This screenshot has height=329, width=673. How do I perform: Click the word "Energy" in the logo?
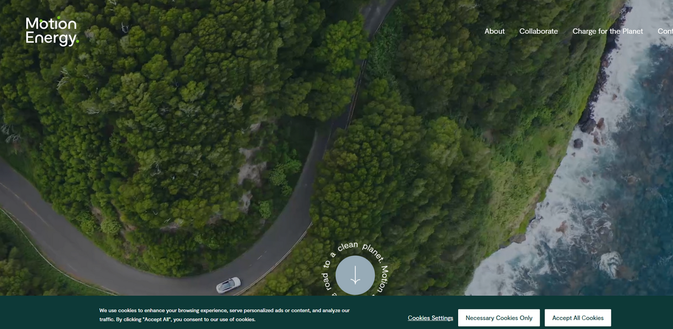pyautogui.click(x=50, y=39)
